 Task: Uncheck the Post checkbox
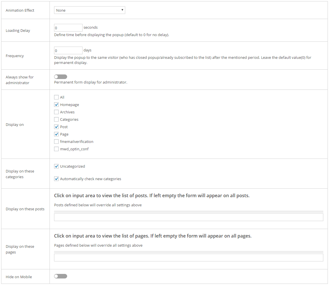[56, 127]
